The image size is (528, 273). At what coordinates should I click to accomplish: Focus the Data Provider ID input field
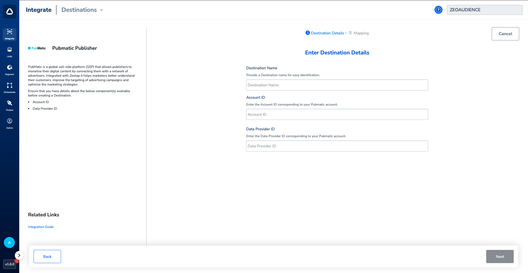tap(337, 146)
